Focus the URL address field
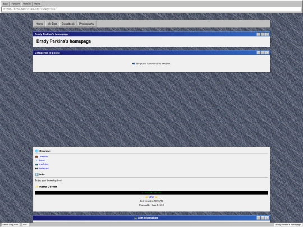The image size is (303, 227). pos(151,9)
